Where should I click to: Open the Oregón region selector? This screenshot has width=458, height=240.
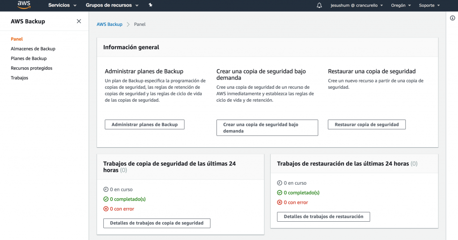401,5
